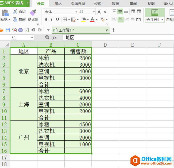Apply red font color

coord(92,19)
